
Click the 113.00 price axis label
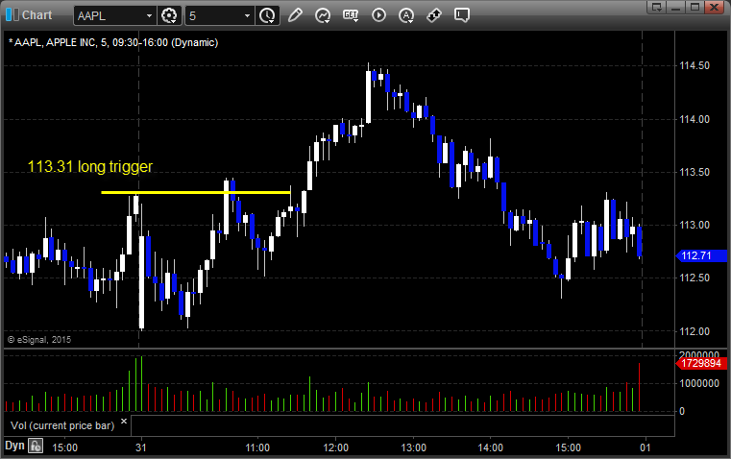pyautogui.click(x=694, y=225)
